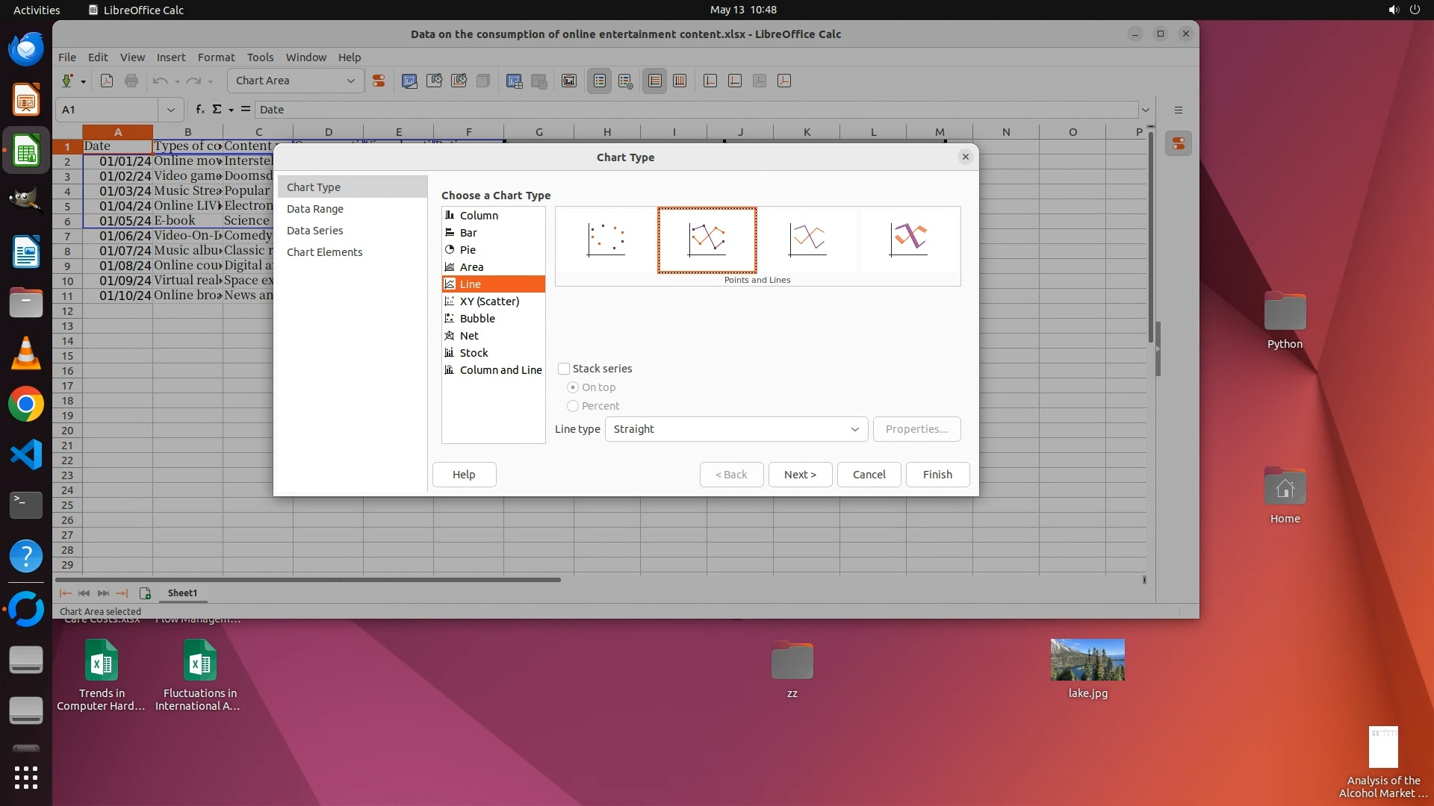Choose the 3D Lines chart subtype icon
The height and width of the screenshot is (806, 1434).
click(908, 240)
